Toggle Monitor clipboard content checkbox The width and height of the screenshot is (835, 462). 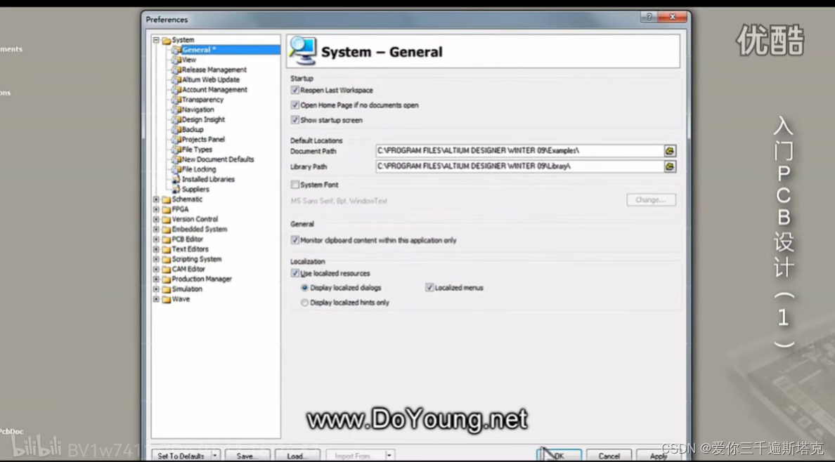click(294, 240)
